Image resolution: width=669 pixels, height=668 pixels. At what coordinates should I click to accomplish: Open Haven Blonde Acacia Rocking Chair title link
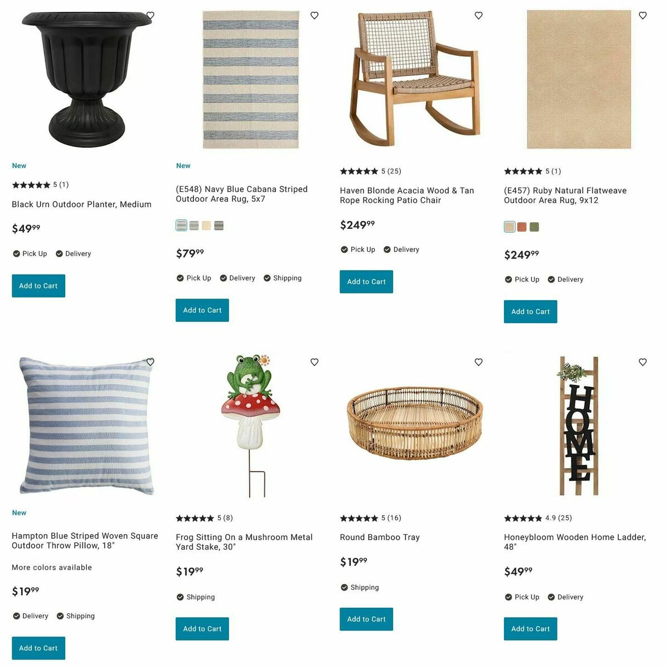[x=407, y=195]
